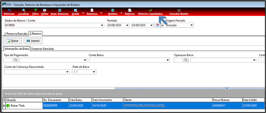Screen dimensions: 266x113
Task: Open the Grade toolbar item
Action: 76,12
